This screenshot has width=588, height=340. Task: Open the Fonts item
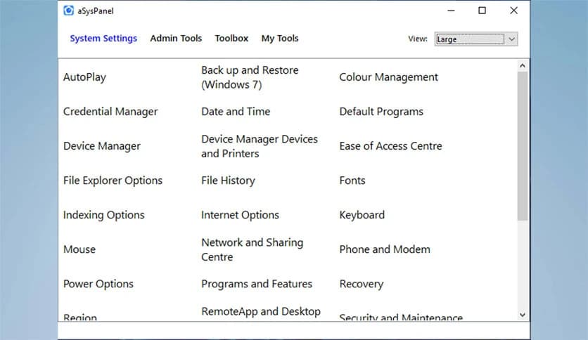coord(352,181)
